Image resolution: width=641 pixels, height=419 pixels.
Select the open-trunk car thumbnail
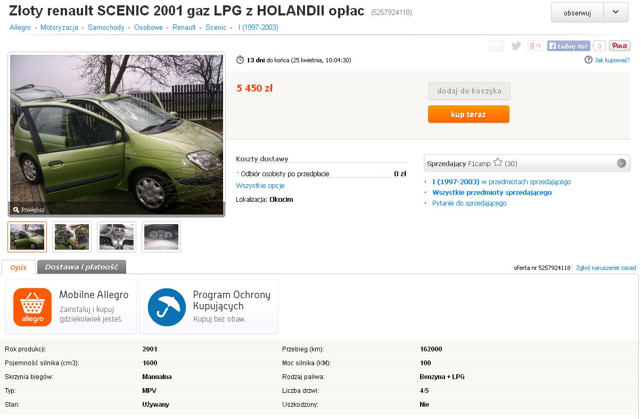click(x=72, y=237)
